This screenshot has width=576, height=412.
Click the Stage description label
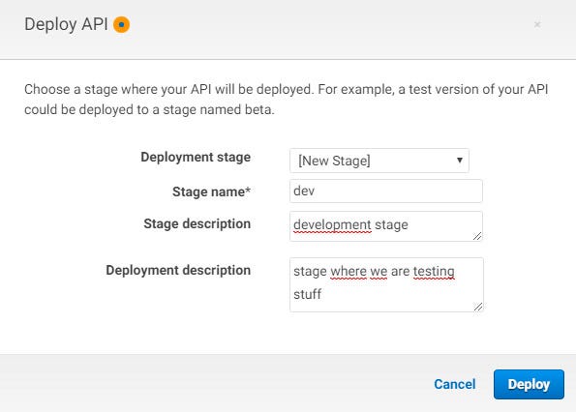pos(197,223)
